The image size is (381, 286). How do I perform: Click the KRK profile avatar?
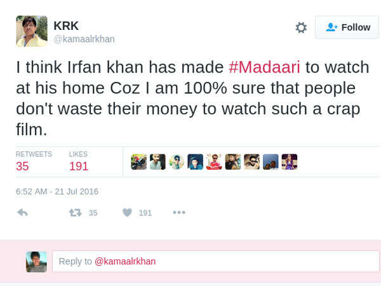click(x=32, y=31)
